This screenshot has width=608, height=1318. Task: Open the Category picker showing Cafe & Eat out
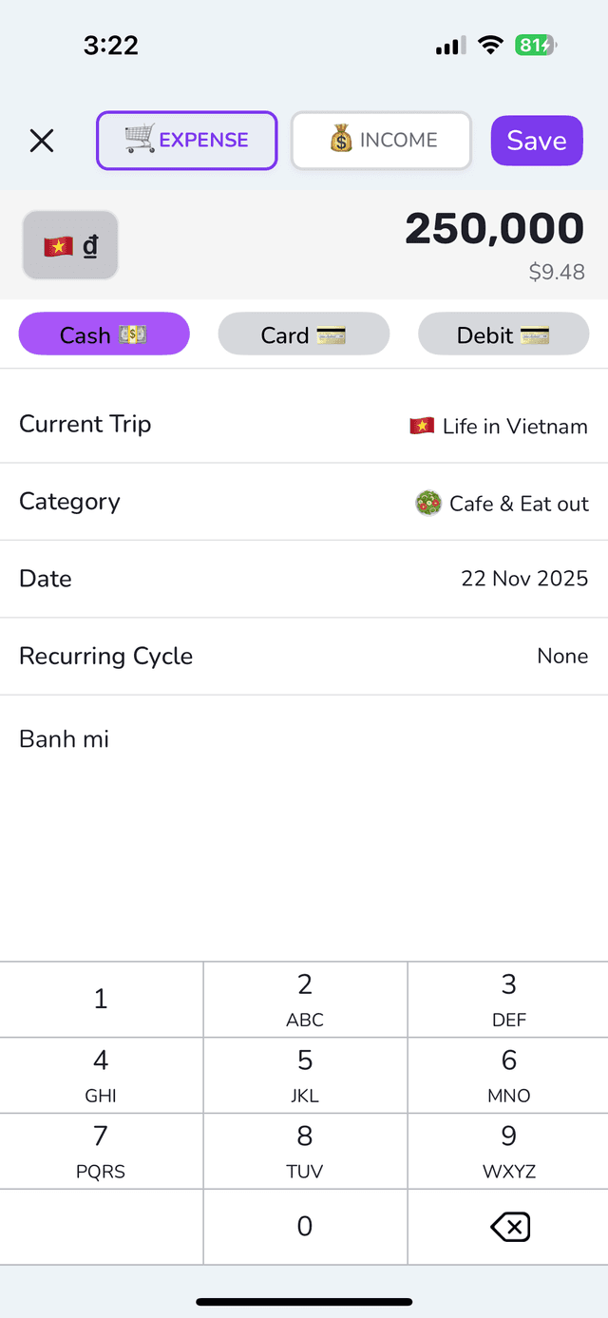[304, 503]
